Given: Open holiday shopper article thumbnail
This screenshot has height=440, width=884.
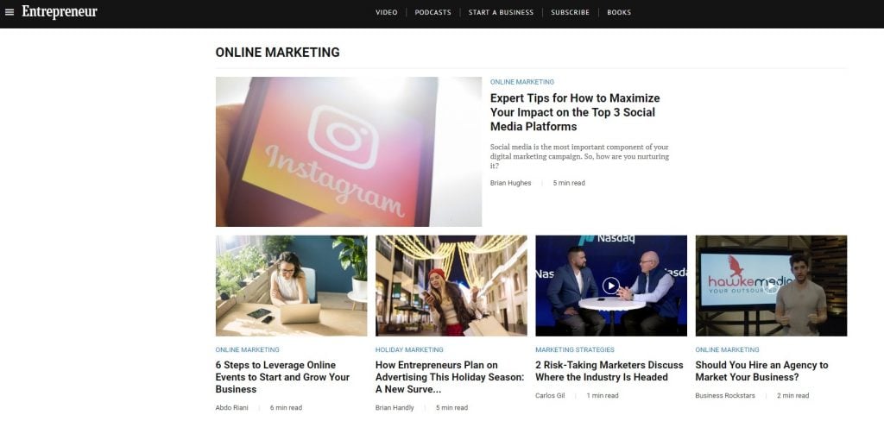Looking at the screenshot, I should [451, 286].
